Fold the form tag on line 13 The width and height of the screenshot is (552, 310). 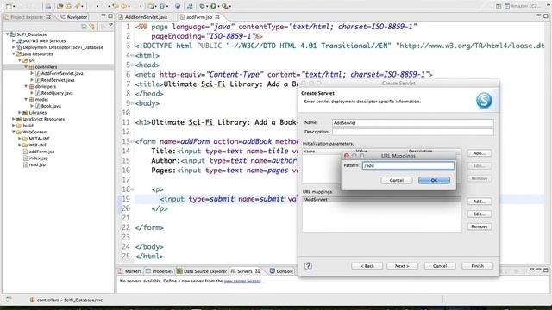[132, 141]
